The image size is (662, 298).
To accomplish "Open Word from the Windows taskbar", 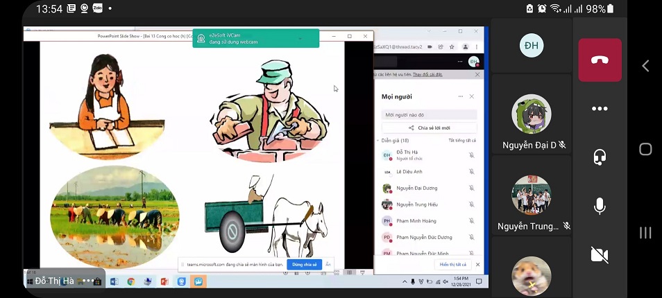I will coord(114,281).
